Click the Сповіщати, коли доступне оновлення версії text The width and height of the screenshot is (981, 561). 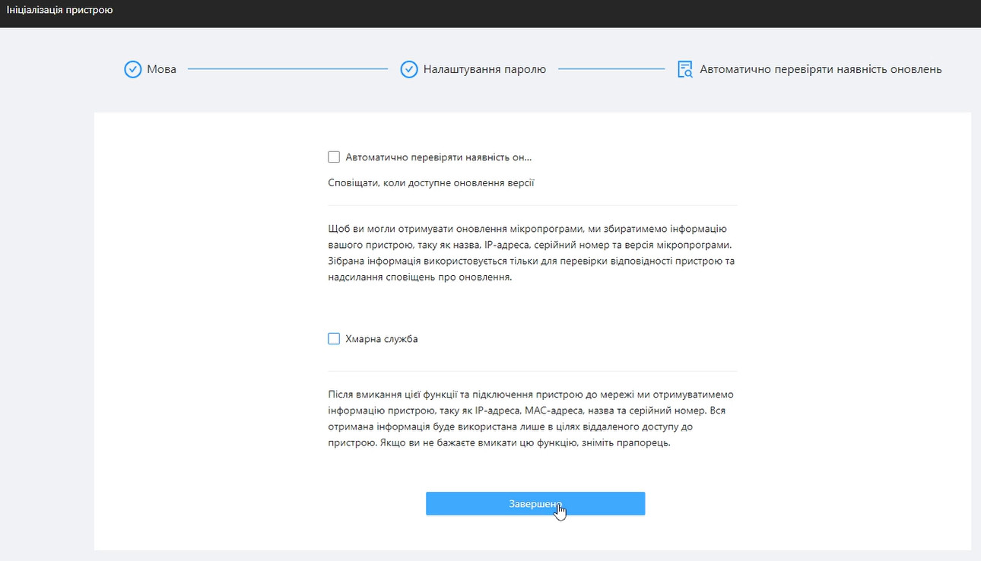(x=431, y=183)
